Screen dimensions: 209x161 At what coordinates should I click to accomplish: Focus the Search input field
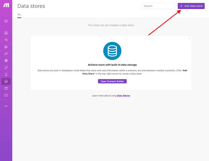pos(159,6)
